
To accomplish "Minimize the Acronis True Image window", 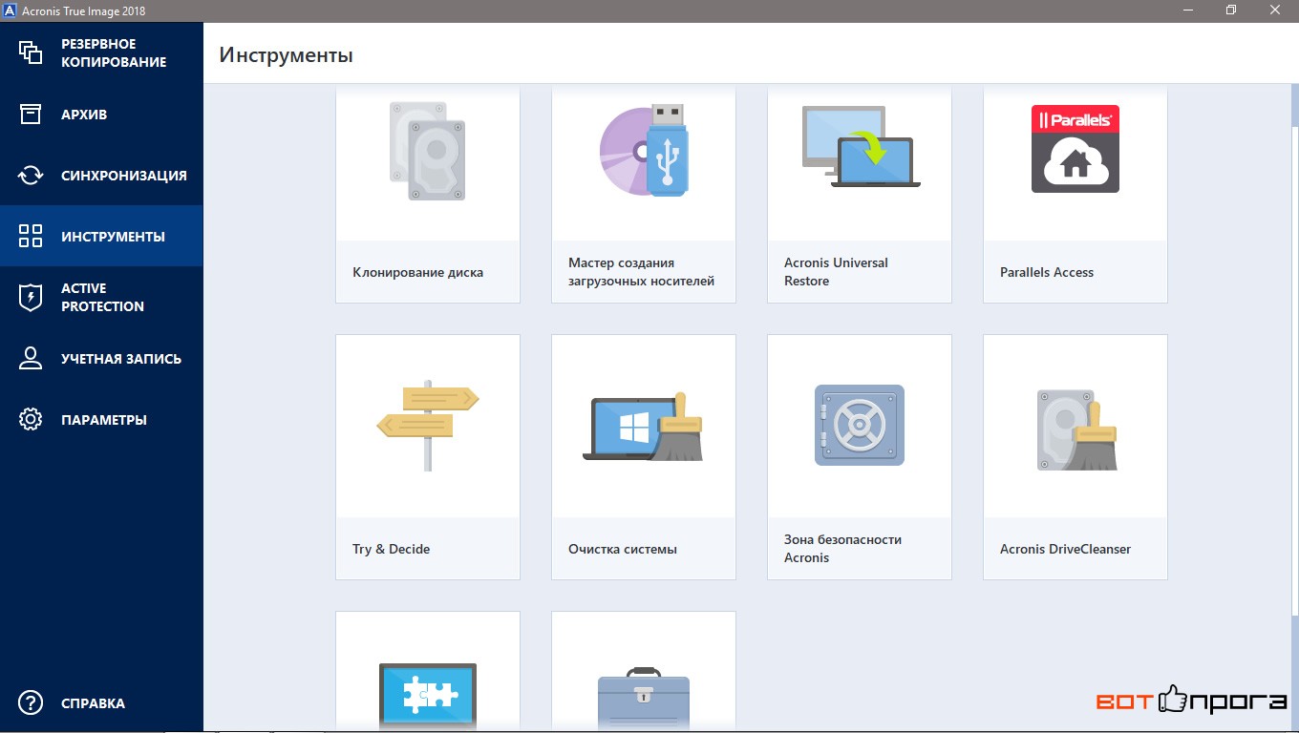I will [1188, 10].
